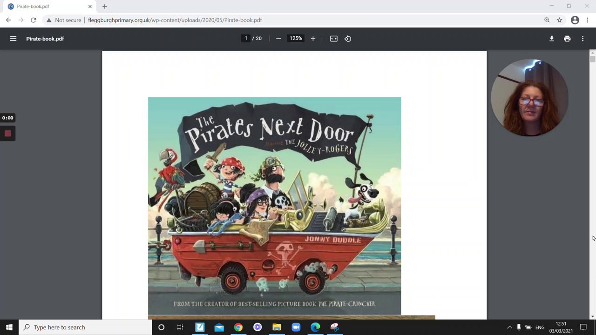The width and height of the screenshot is (596, 335).
Task: Open the Mail app on taskbar
Action: point(219,327)
